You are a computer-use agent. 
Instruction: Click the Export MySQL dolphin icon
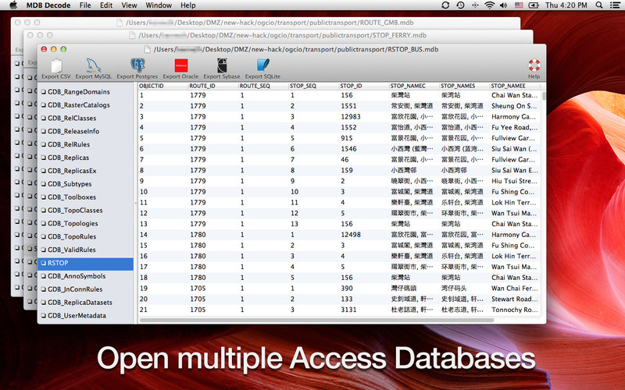(93, 66)
